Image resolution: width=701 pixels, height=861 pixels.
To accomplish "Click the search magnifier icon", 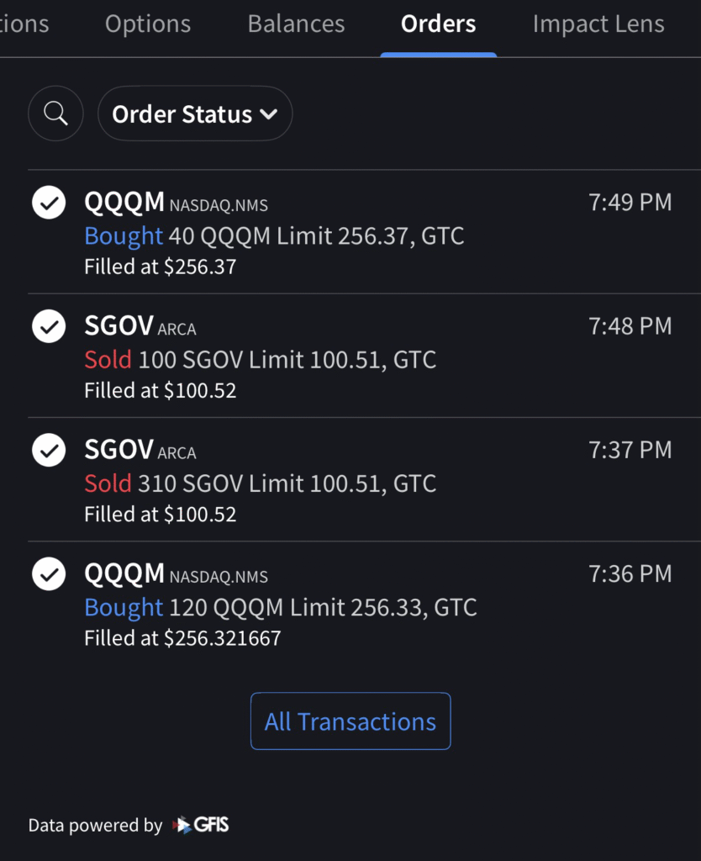I will [55, 114].
